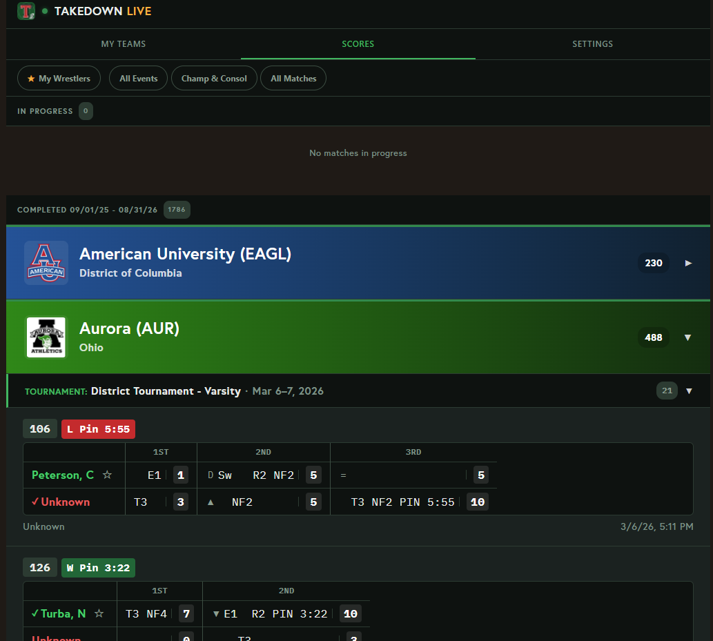Click Peterson's first period score 1
This screenshot has width=713, height=641.
[x=181, y=475]
